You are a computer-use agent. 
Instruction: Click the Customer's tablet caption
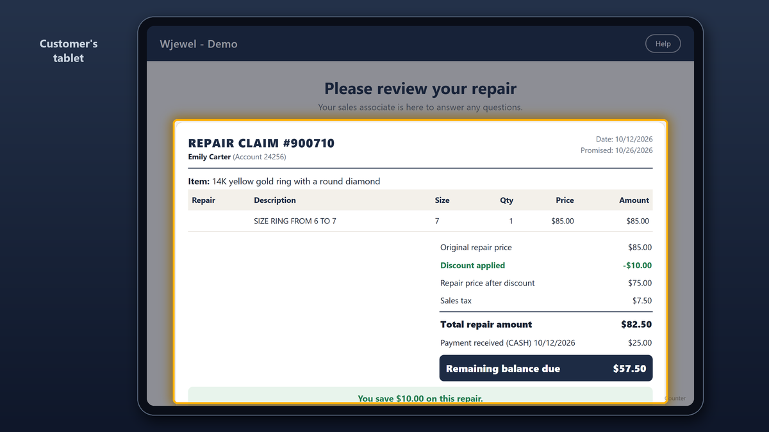click(69, 51)
